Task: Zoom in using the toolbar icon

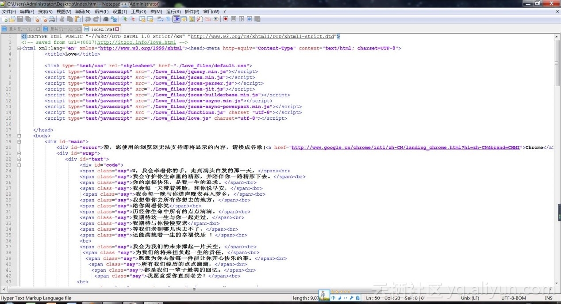Action: 124,19
